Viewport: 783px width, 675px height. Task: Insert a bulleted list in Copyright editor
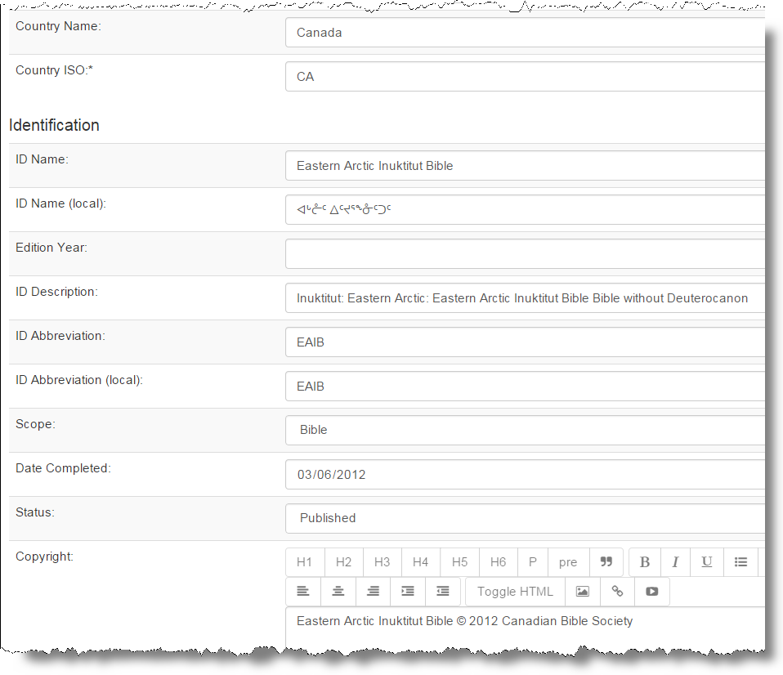coord(740,562)
